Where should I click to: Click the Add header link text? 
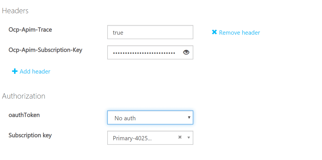(x=35, y=72)
